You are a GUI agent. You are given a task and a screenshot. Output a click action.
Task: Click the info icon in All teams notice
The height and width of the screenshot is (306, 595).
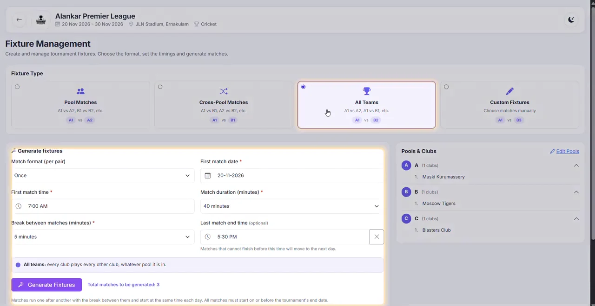(18, 265)
